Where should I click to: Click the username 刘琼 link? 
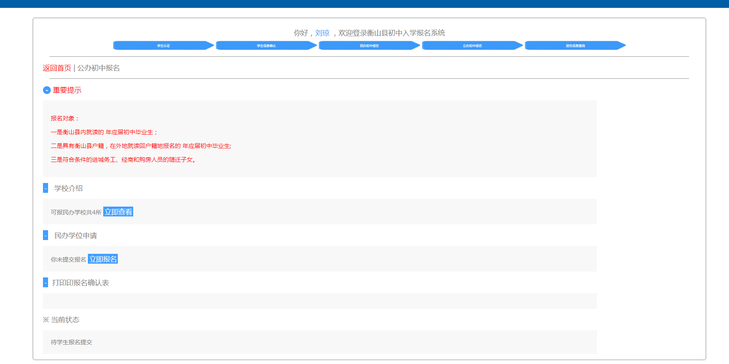322,33
